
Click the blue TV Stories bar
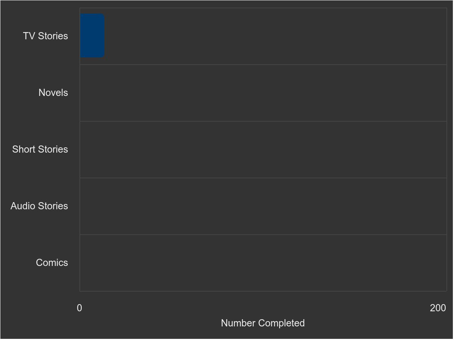(x=92, y=36)
